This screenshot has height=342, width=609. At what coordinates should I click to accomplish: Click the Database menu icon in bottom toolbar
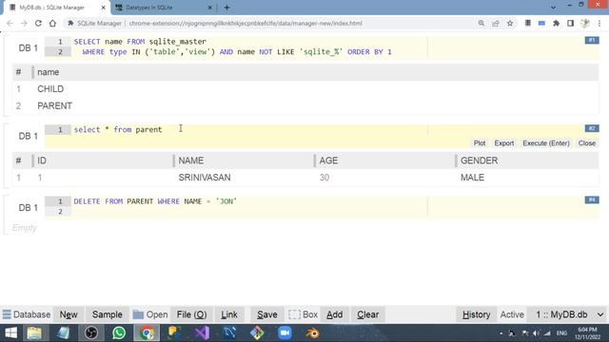(7, 314)
